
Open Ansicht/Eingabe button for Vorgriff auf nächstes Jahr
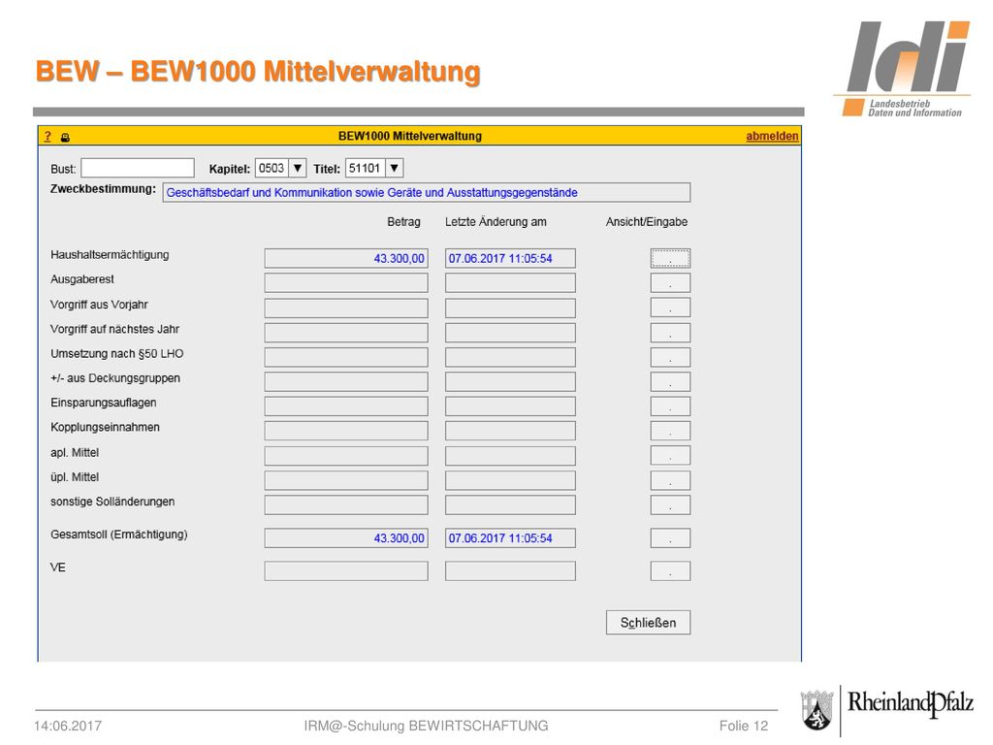(670, 333)
